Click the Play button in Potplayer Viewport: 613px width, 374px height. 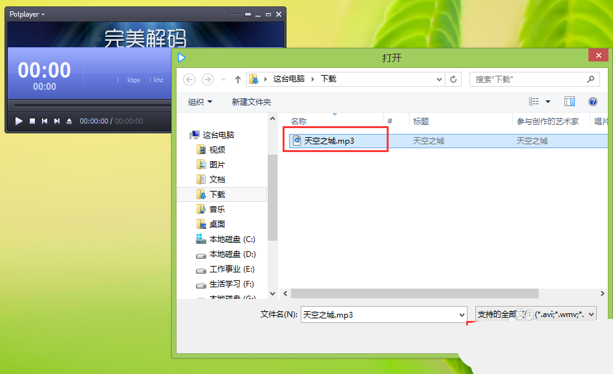click(x=18, y=121)
